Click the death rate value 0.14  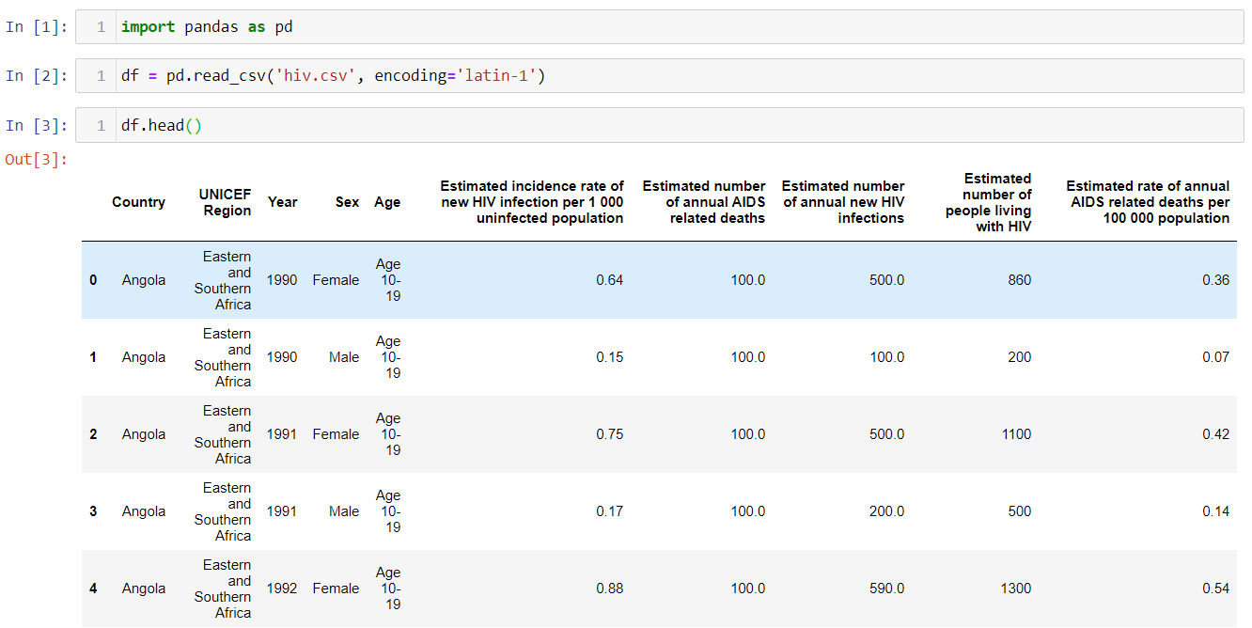click(1216, 511)
